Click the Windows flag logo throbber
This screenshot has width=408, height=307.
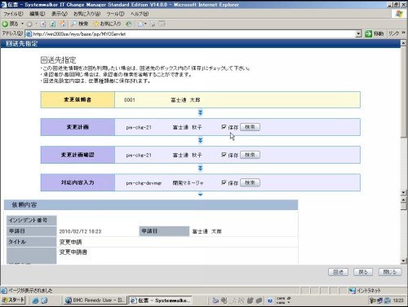[399, 14]
